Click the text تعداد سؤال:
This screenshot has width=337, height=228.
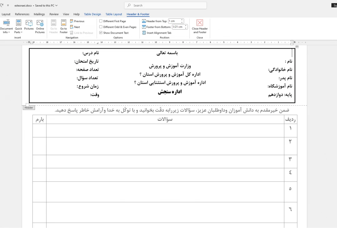click(x=87, y=78)
